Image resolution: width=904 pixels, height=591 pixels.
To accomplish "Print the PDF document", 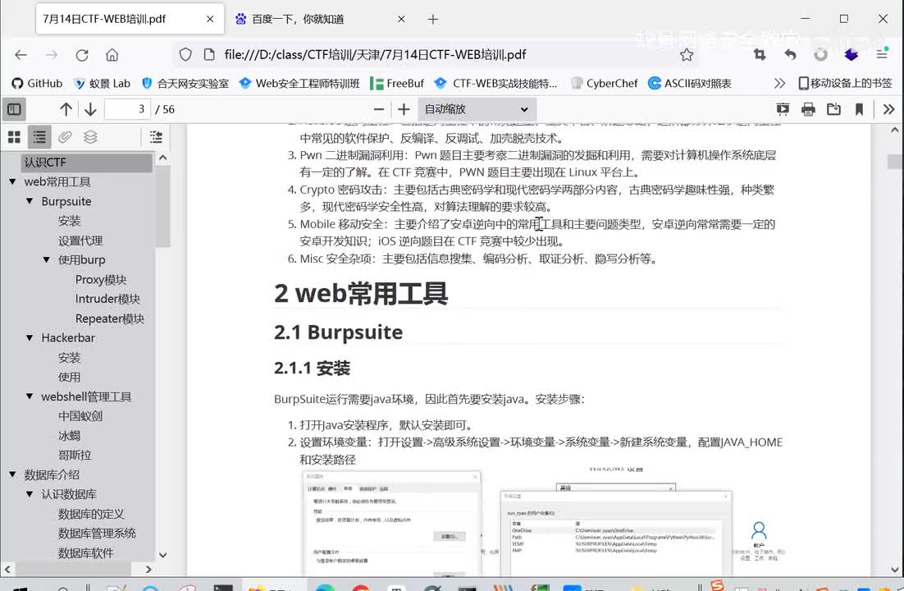I will pyautogui.click(x=808, y=109).
